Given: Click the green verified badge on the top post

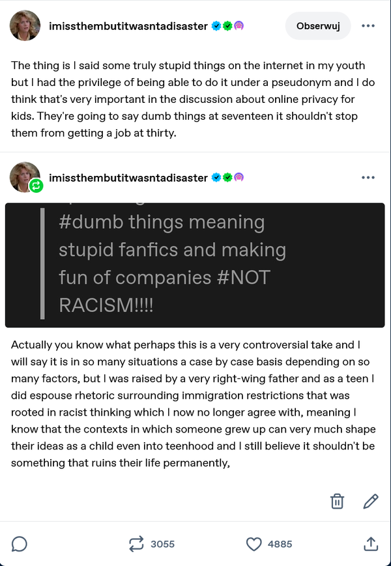Looking at the screenshot, I should coord(227,26).
